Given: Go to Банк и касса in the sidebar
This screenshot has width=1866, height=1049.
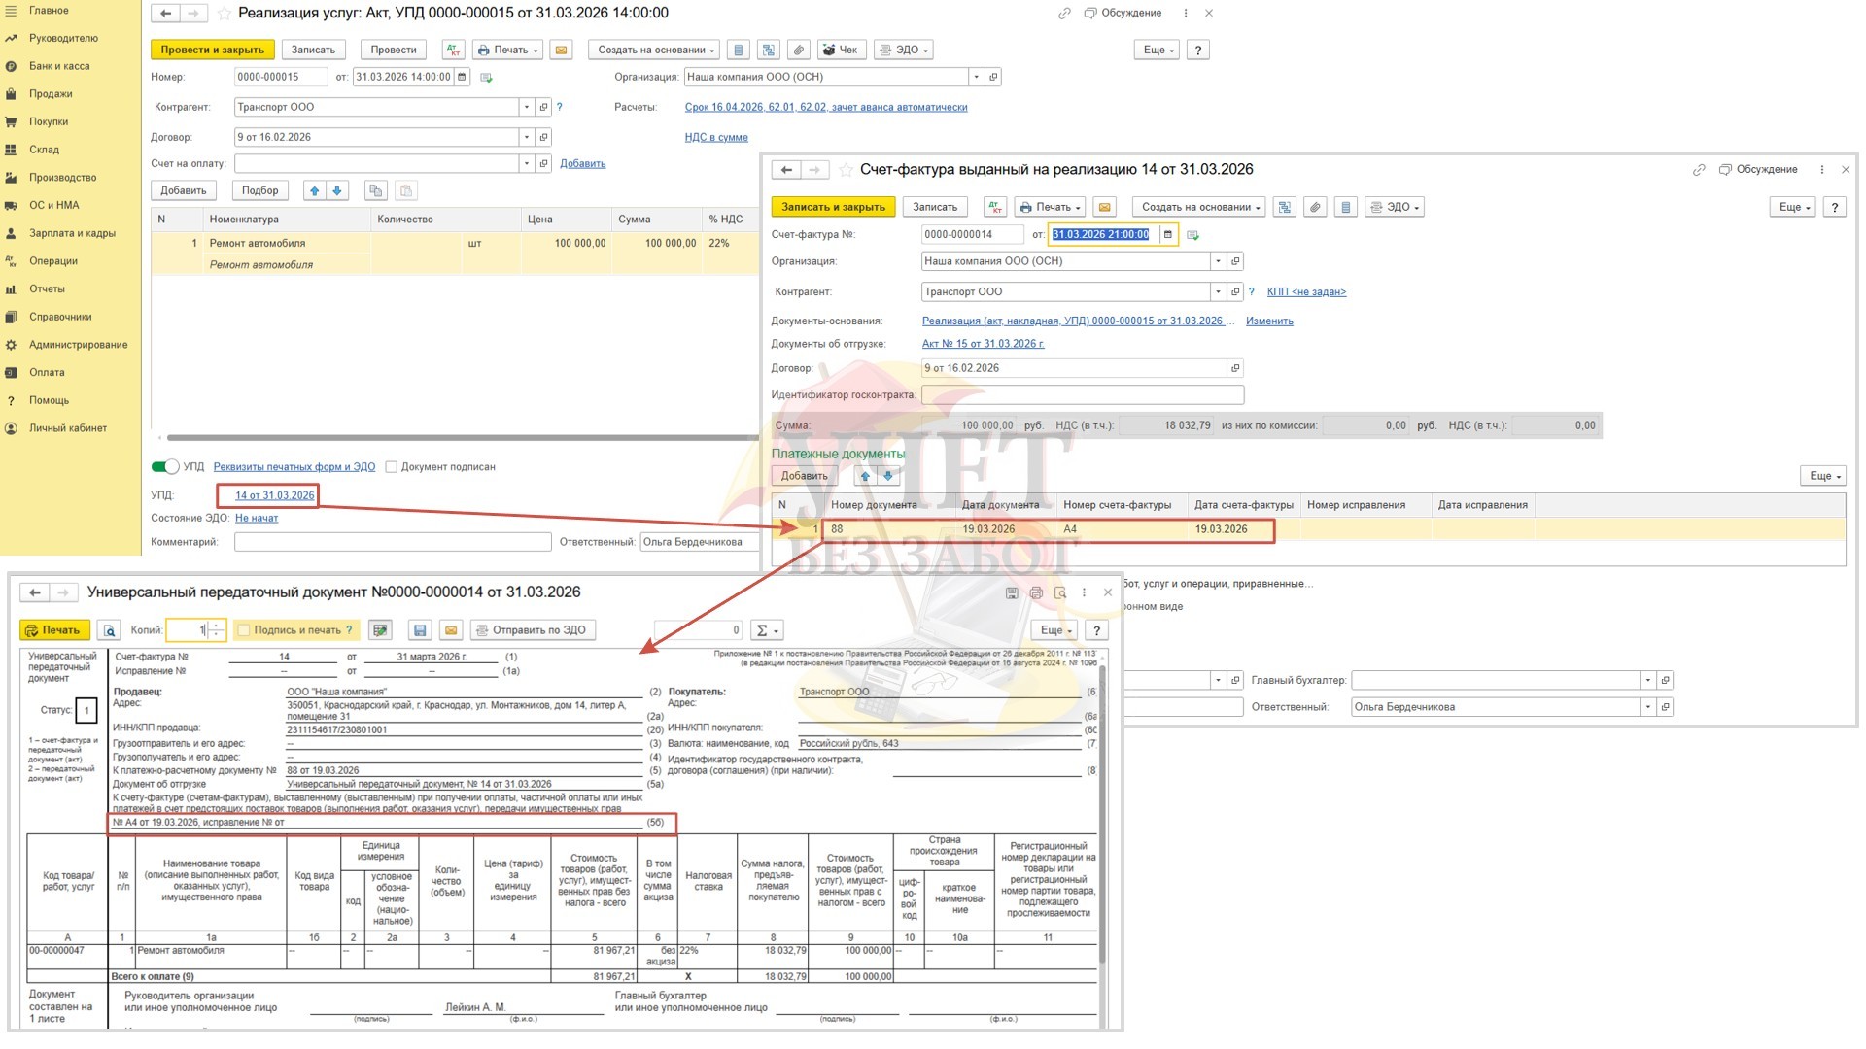Looking at the screenshot, I should coord(58,66).
